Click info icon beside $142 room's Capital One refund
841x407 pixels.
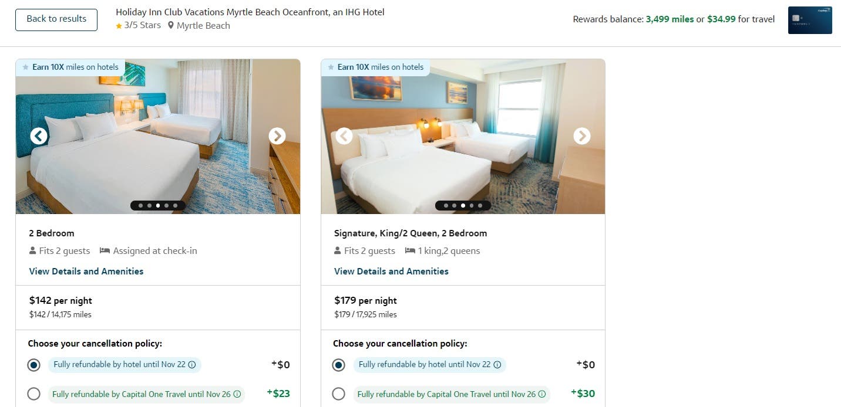237,394
